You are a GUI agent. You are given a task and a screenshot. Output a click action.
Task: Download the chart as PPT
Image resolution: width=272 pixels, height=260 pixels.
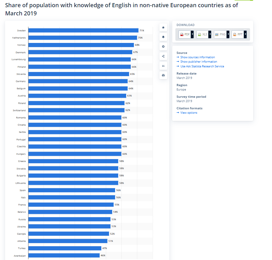(238, 34)
